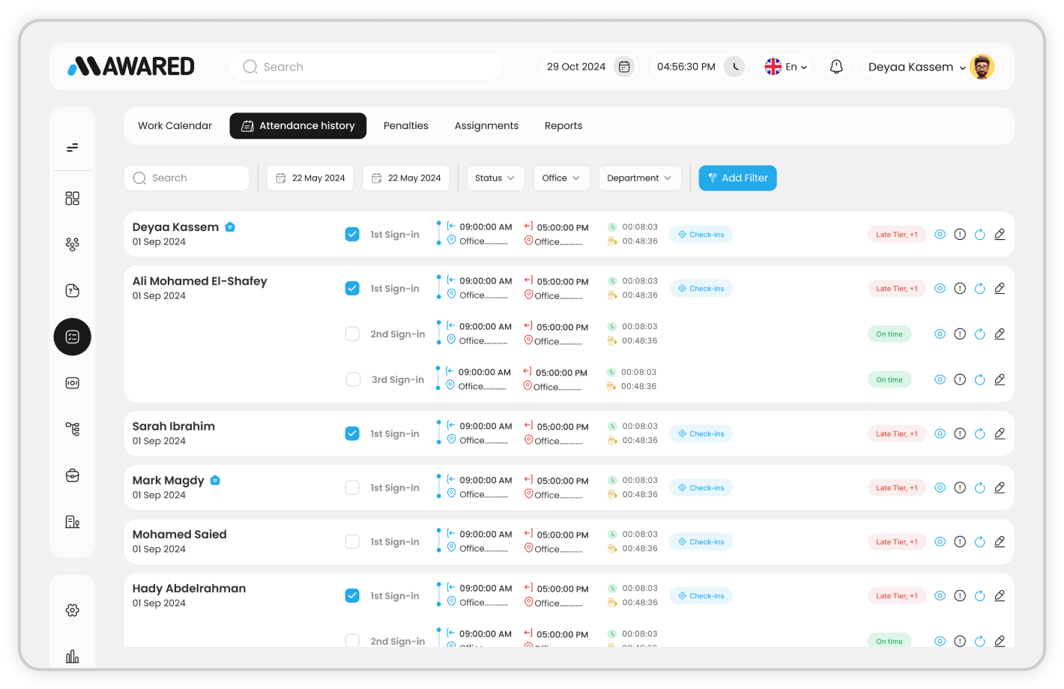Check the box for Mark Magdy's 1st Sign-in
Screen dimensions: 1064x689
click(352, 487)
